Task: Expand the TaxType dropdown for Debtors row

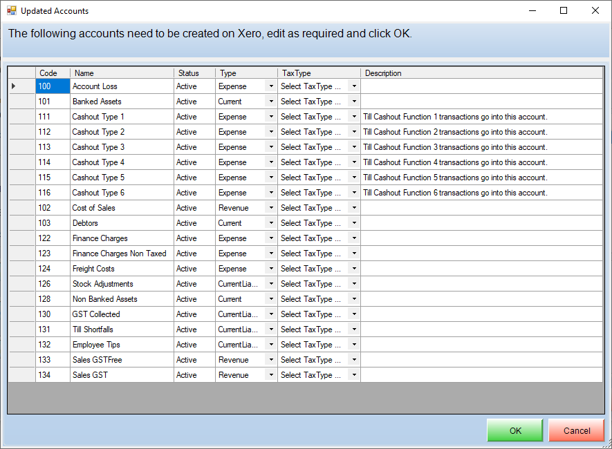Action: coord(354,223)
